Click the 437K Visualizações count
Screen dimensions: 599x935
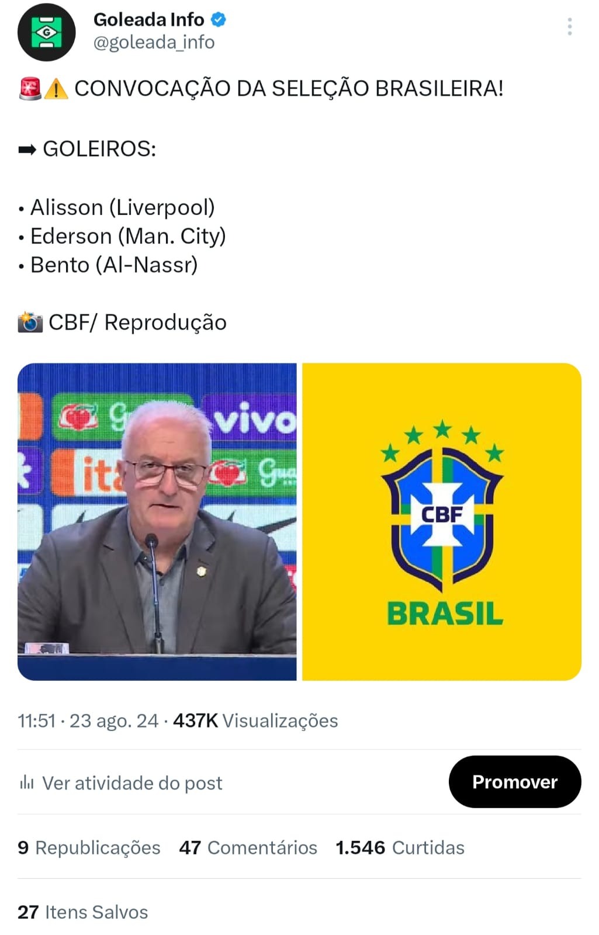click(x=255, y=721)
